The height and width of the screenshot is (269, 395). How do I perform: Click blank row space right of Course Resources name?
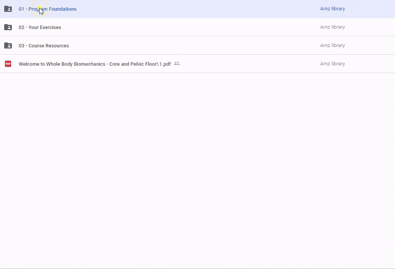pyautogui.click(x=191, y=45)
